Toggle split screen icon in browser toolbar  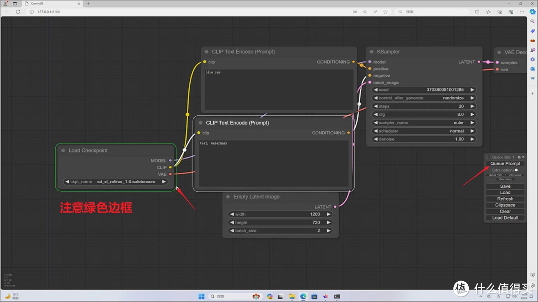point(477,11)
